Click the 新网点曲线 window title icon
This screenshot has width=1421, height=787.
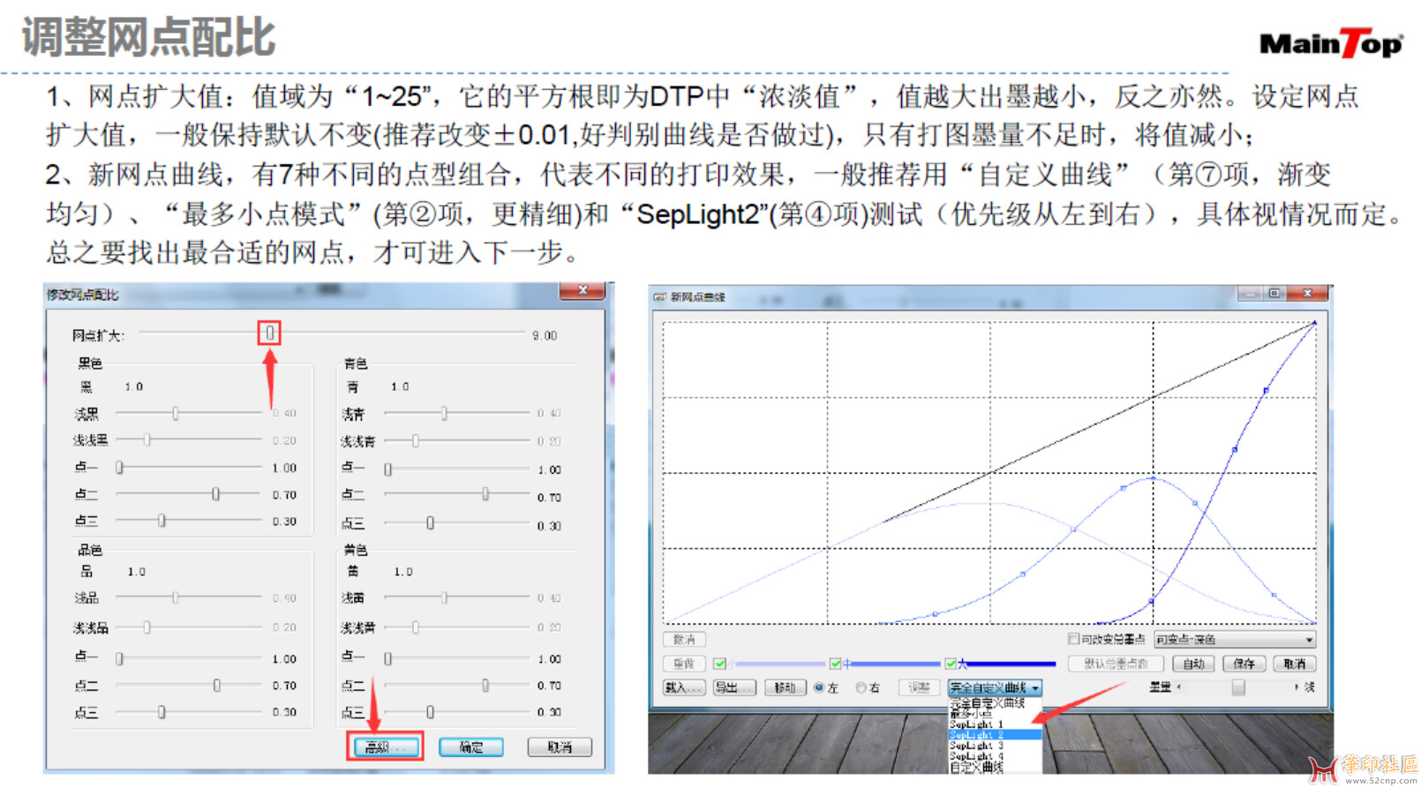pyautogui.click(x=659, y=297)
